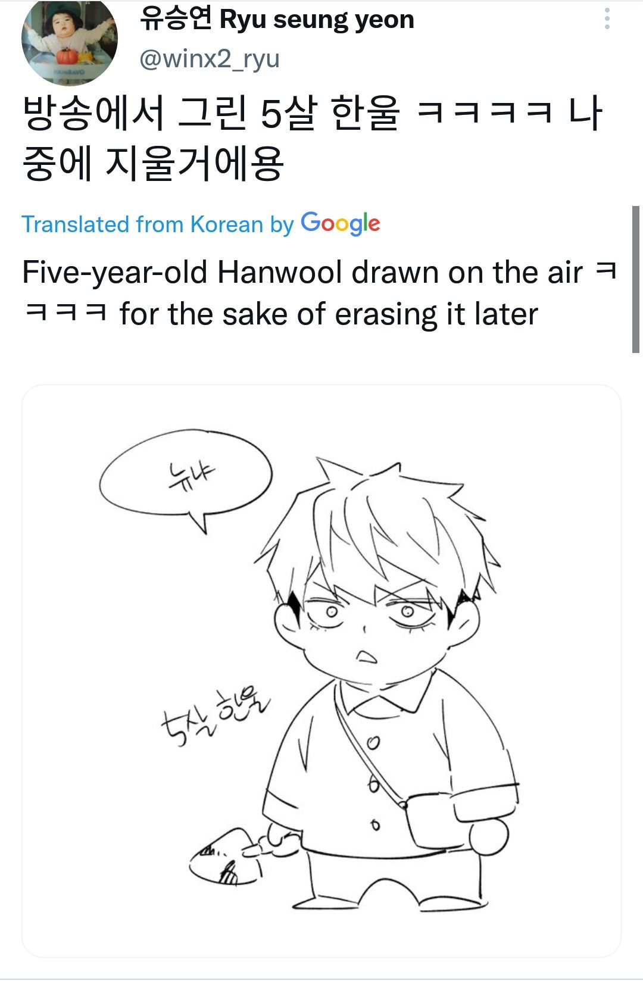The image size is (643, 984).
Task: Click the Translated from Korean by link
Action: (x=158, y=224)
